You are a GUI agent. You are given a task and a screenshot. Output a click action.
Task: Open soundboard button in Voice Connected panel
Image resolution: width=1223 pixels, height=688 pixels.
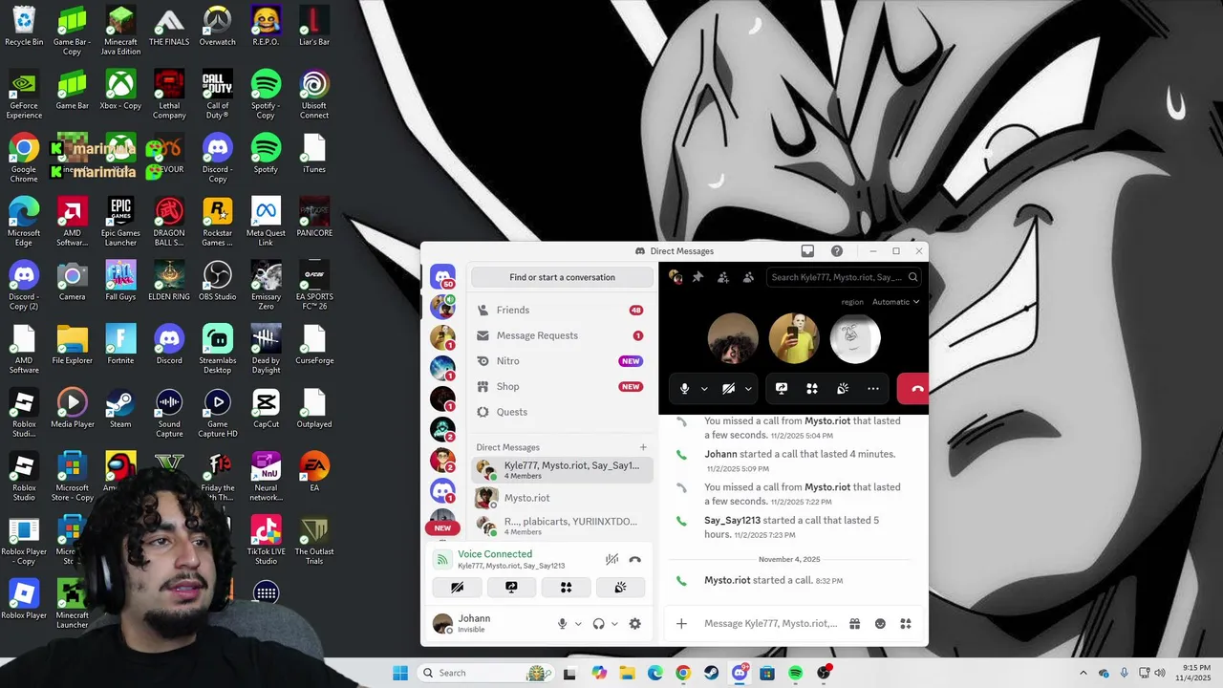click(x=620, y=588)
